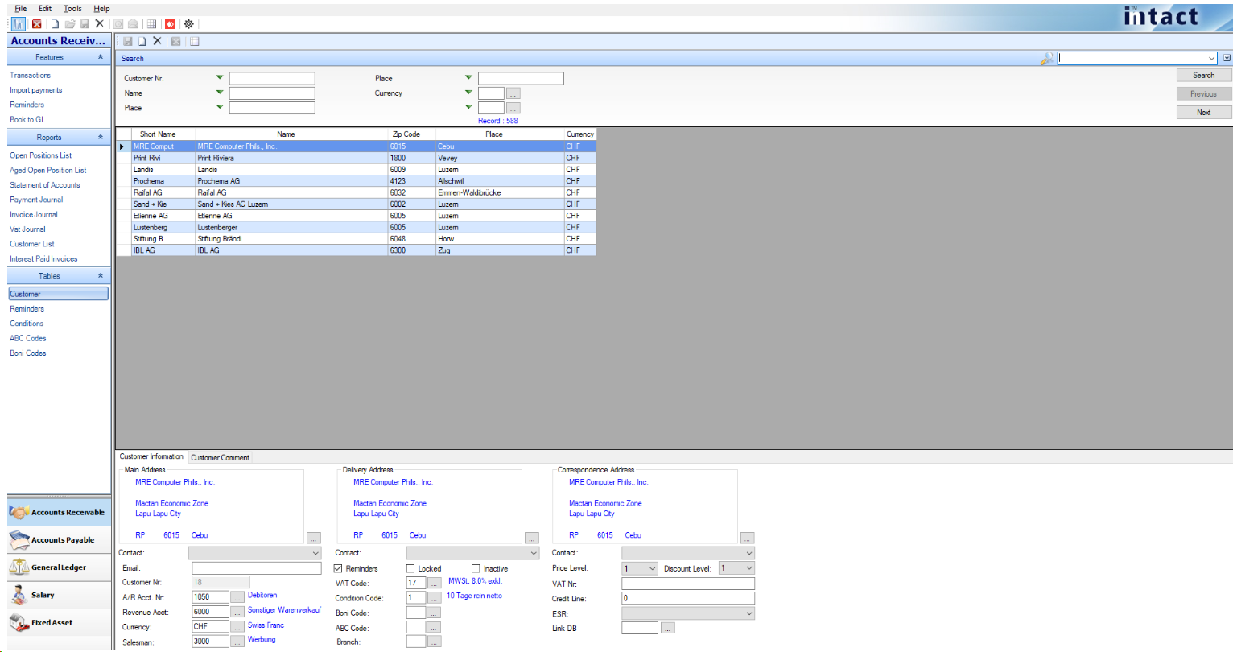Open the Edit menu
This screenshot has height=652, width=1233.
click(x=45, y=9)
